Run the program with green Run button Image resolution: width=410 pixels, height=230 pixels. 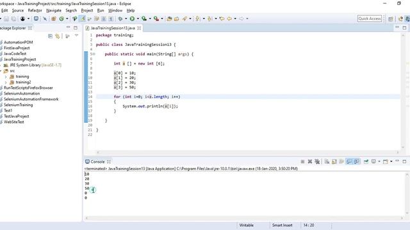click(x=132, y=19)
